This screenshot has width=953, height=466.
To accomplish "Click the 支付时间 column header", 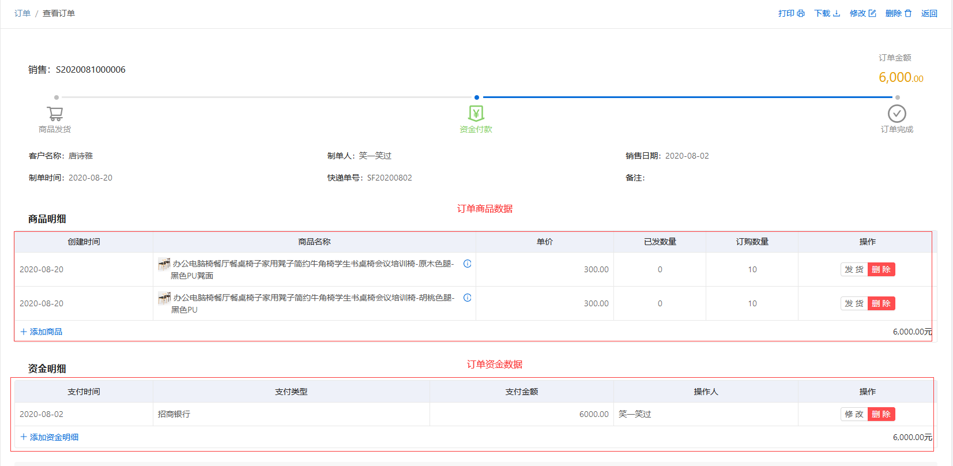I will [x=84, y=392].
